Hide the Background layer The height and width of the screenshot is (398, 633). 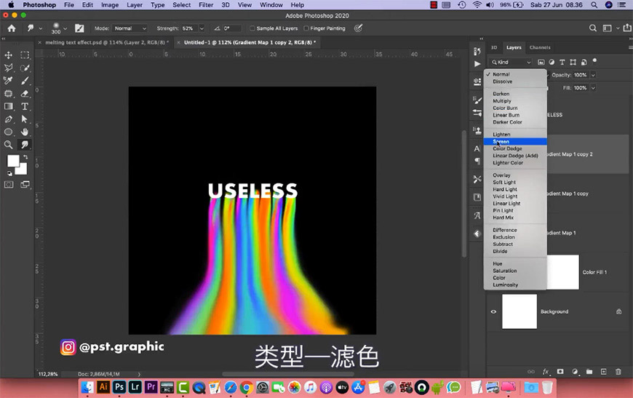pos(493,311)
